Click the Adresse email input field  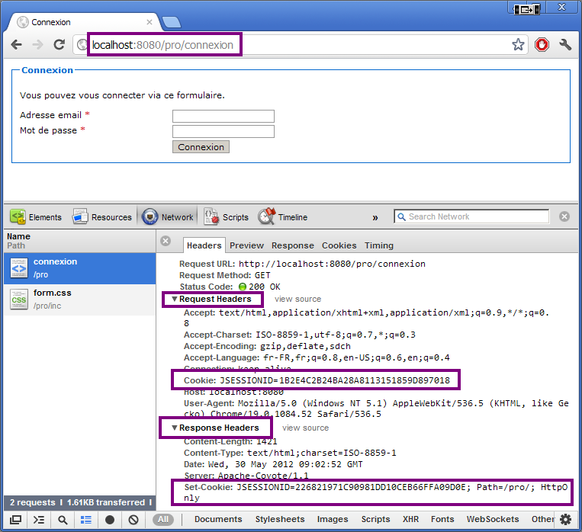[223, 116]
